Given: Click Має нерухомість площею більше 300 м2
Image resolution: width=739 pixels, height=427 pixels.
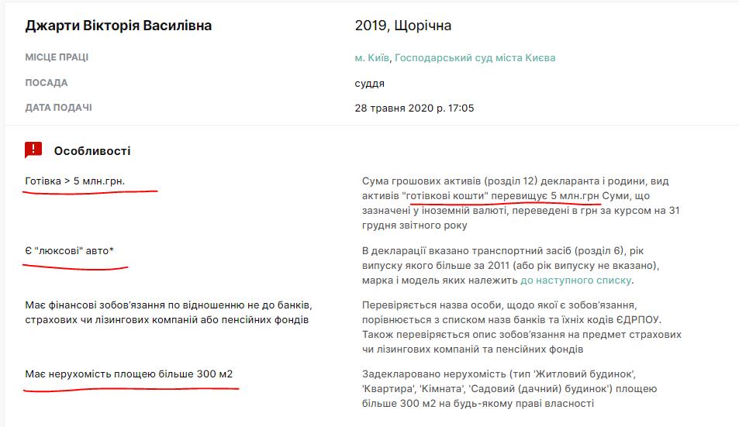Looking at the screenshot, I should [x=129, y=374].
